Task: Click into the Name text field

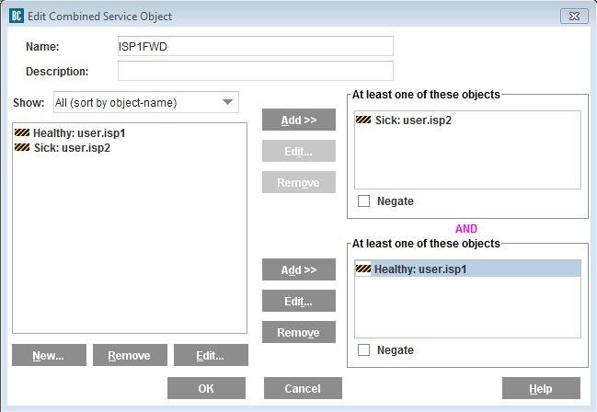Action: 255,47
